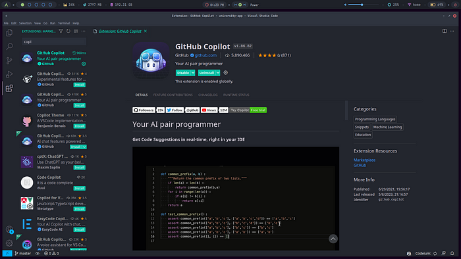461x259 pixels.
Task: Open Install dropdown arrow for GitHub Copilot Chat
Action: [x=84, y=147]
